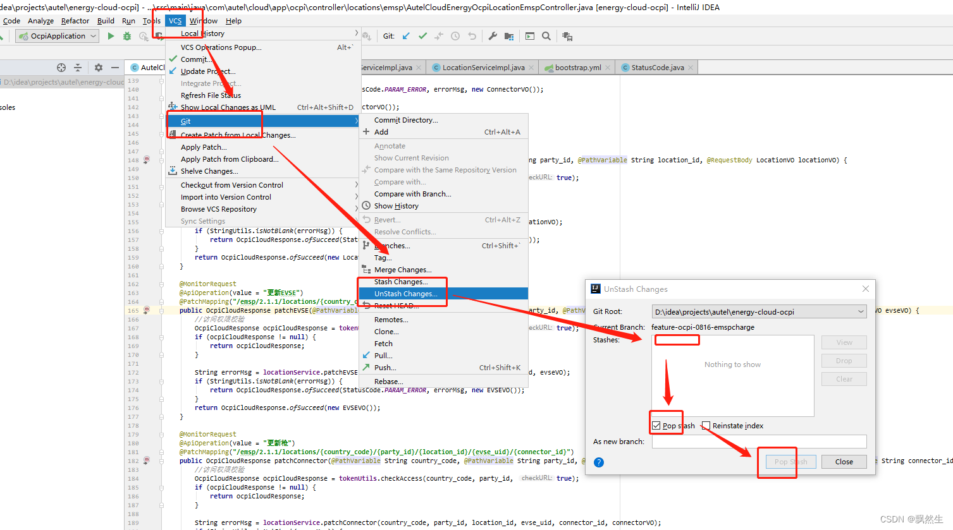953x530 pixels.
Task: Click Git commit green checkmark toolbar icon
Action: pos(422,36)
